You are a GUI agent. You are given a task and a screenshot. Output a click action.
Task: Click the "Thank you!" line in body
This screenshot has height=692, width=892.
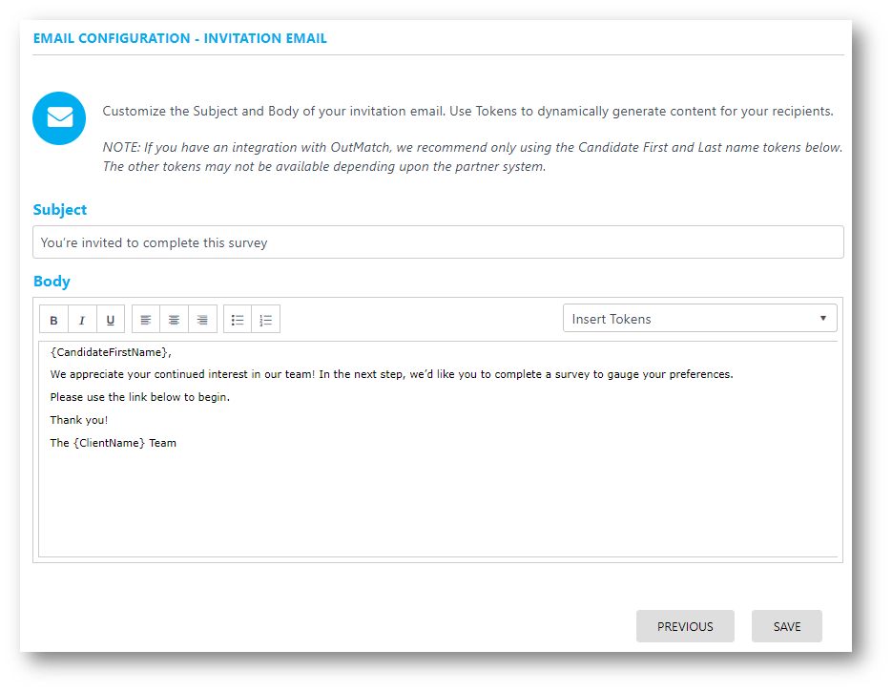[x=79, y=420]
